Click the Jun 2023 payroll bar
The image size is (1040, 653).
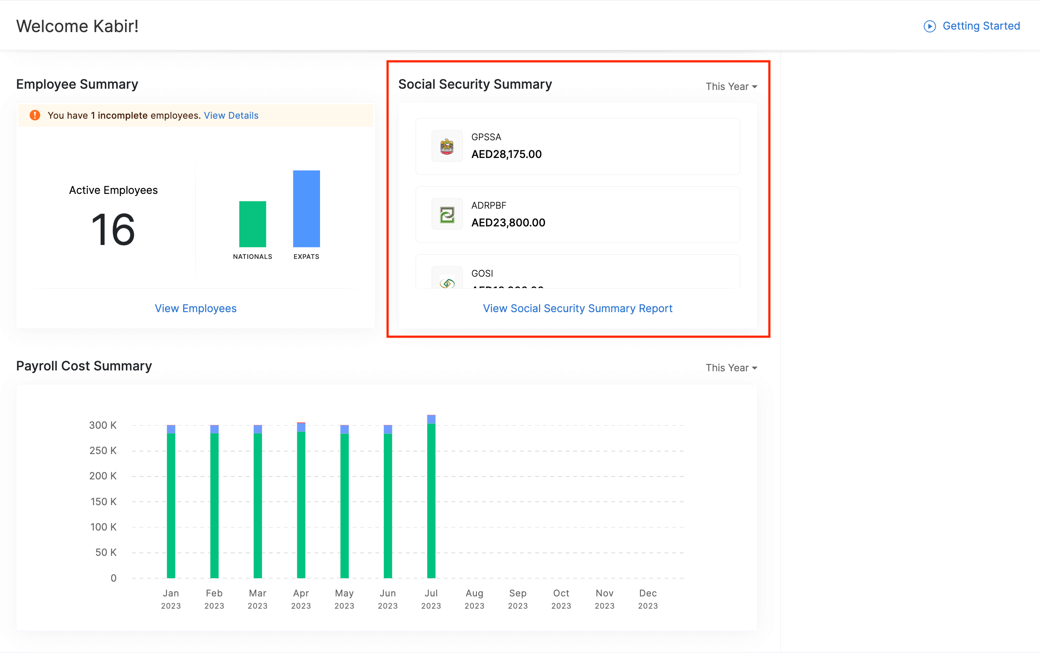388,505
